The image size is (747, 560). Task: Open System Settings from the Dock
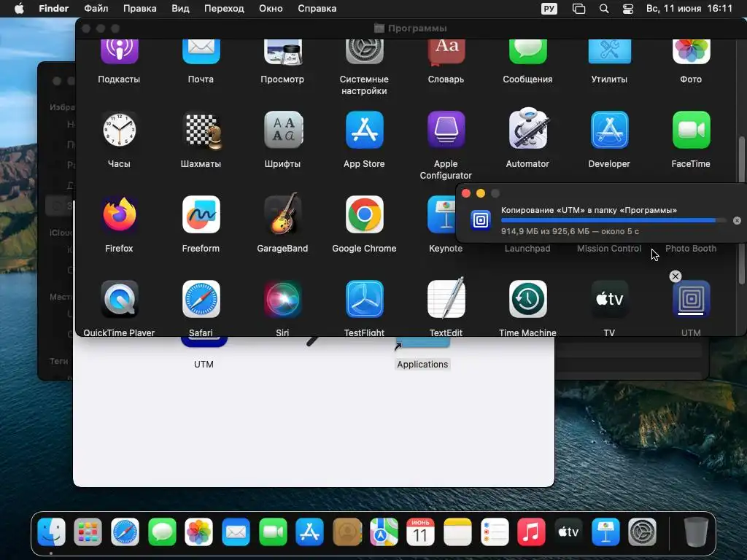click(642, 532)
